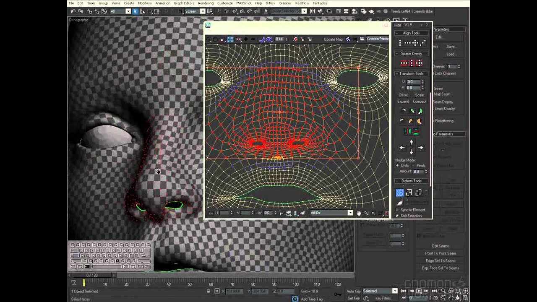537x302 pixels.
Task: Click the Edge Sel To Seams button
Action: click(441, 261)
